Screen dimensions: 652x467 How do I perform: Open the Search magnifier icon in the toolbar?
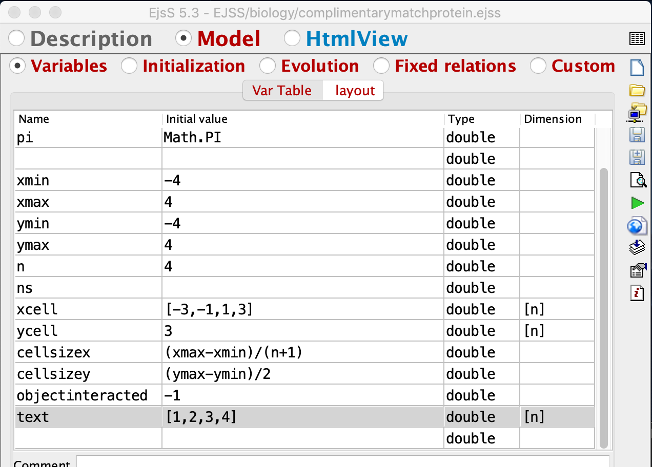(637, 180)
